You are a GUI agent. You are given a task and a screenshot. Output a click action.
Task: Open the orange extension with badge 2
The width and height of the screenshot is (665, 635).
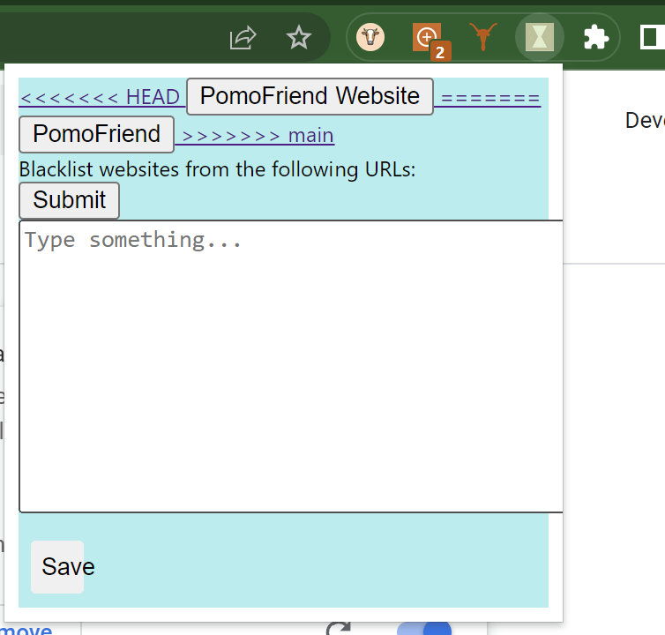[430, 41]
